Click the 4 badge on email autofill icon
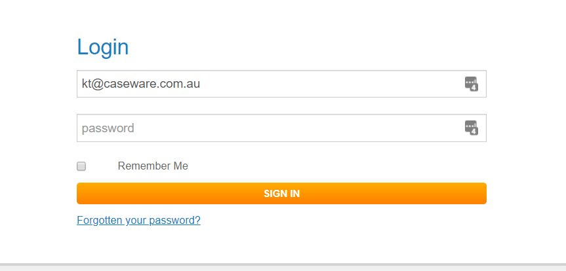This screenshot has width=566, height=271. click(474, 88)
